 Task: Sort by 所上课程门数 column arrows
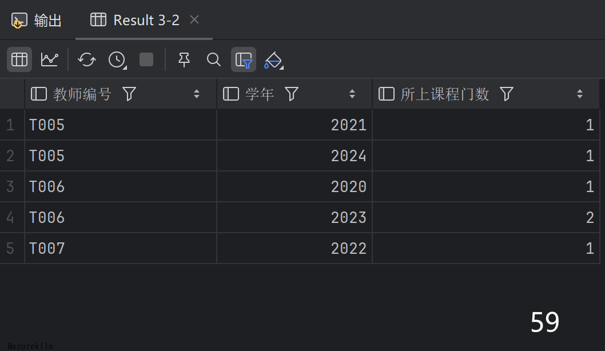pyautogui.click(x=580, y=94)
